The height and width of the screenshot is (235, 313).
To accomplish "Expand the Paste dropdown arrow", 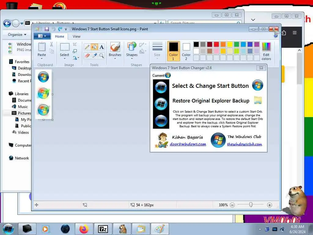I will click(42, 58).
